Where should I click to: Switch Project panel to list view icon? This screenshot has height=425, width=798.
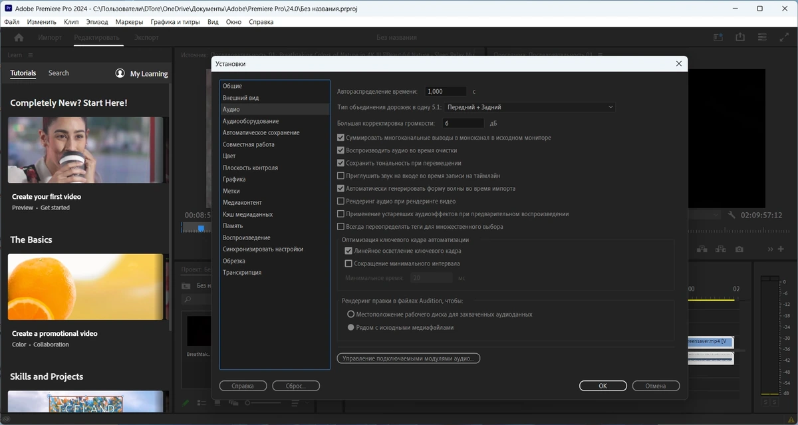tap(201, 403)
